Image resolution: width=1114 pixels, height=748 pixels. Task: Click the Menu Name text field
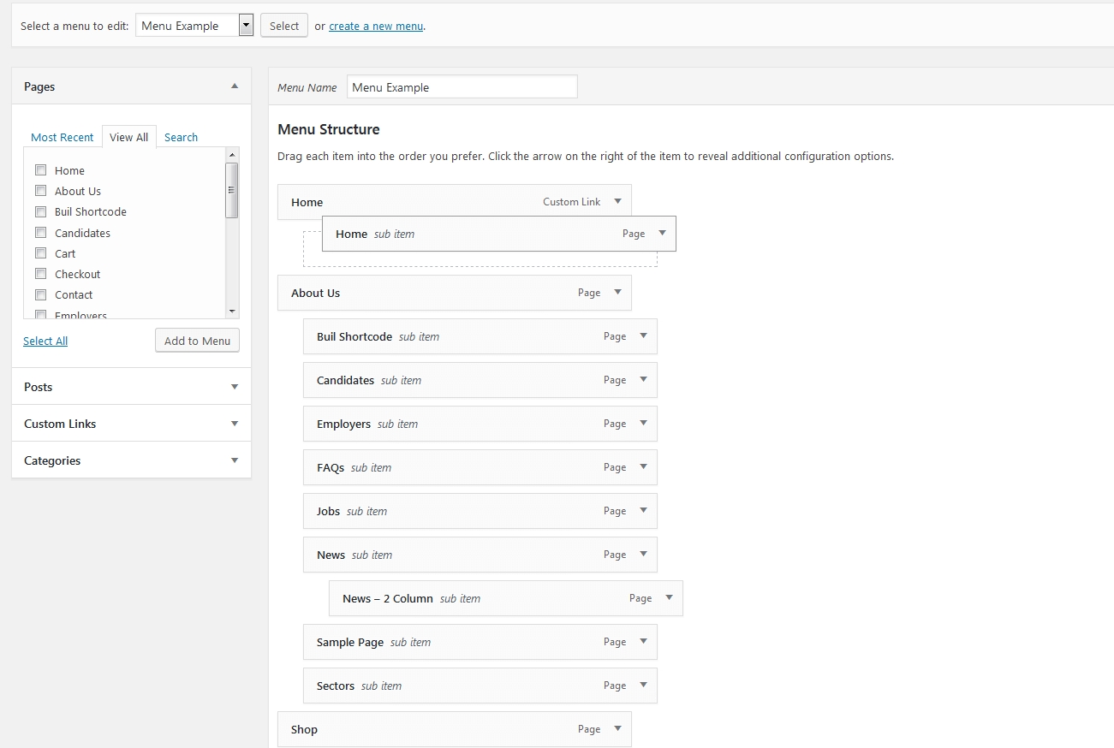pyautogui.click(x=462, y=87)
